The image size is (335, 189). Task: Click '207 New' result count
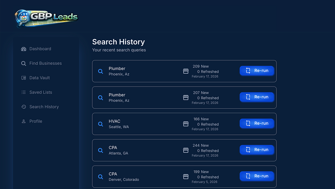click(201, 93)
